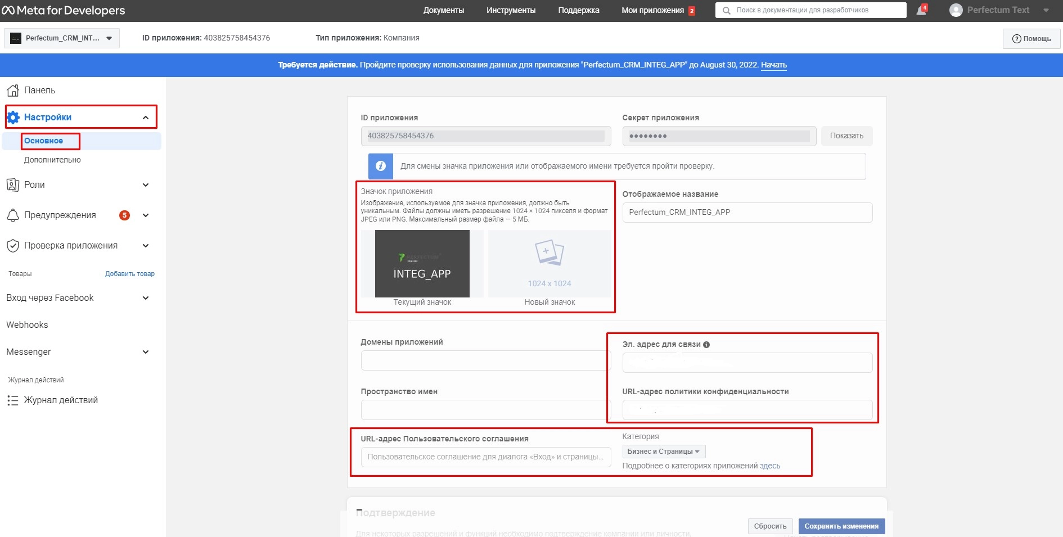Click the Пространство имен field
This screenshot has width=1063, height=537.
[x=486, y=410]
